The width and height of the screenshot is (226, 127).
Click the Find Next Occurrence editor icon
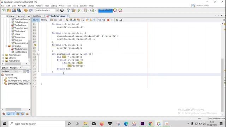coord(75,20)
